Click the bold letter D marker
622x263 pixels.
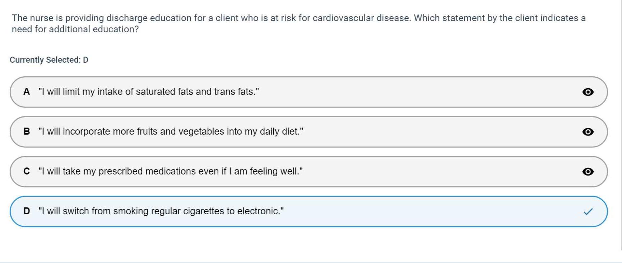point(27,211)
